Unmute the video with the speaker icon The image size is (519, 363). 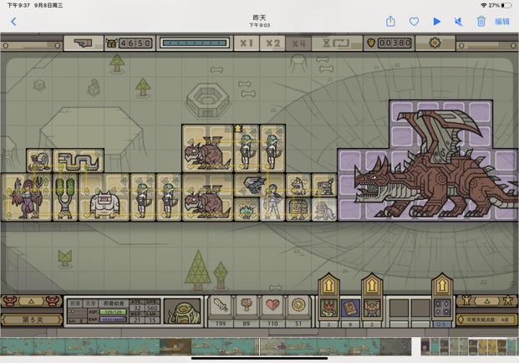[x=459, y=22]
